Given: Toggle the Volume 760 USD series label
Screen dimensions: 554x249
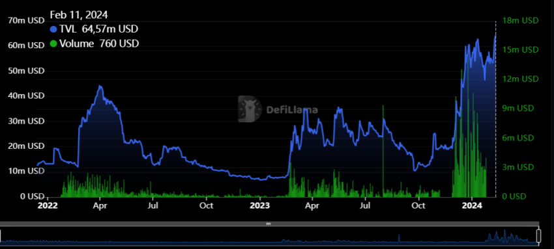Looking at the screenshot, I should point(99,44).
